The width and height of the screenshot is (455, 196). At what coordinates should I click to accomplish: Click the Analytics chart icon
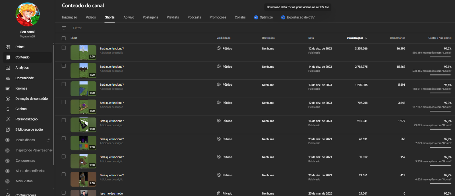(x=8, y=68)
